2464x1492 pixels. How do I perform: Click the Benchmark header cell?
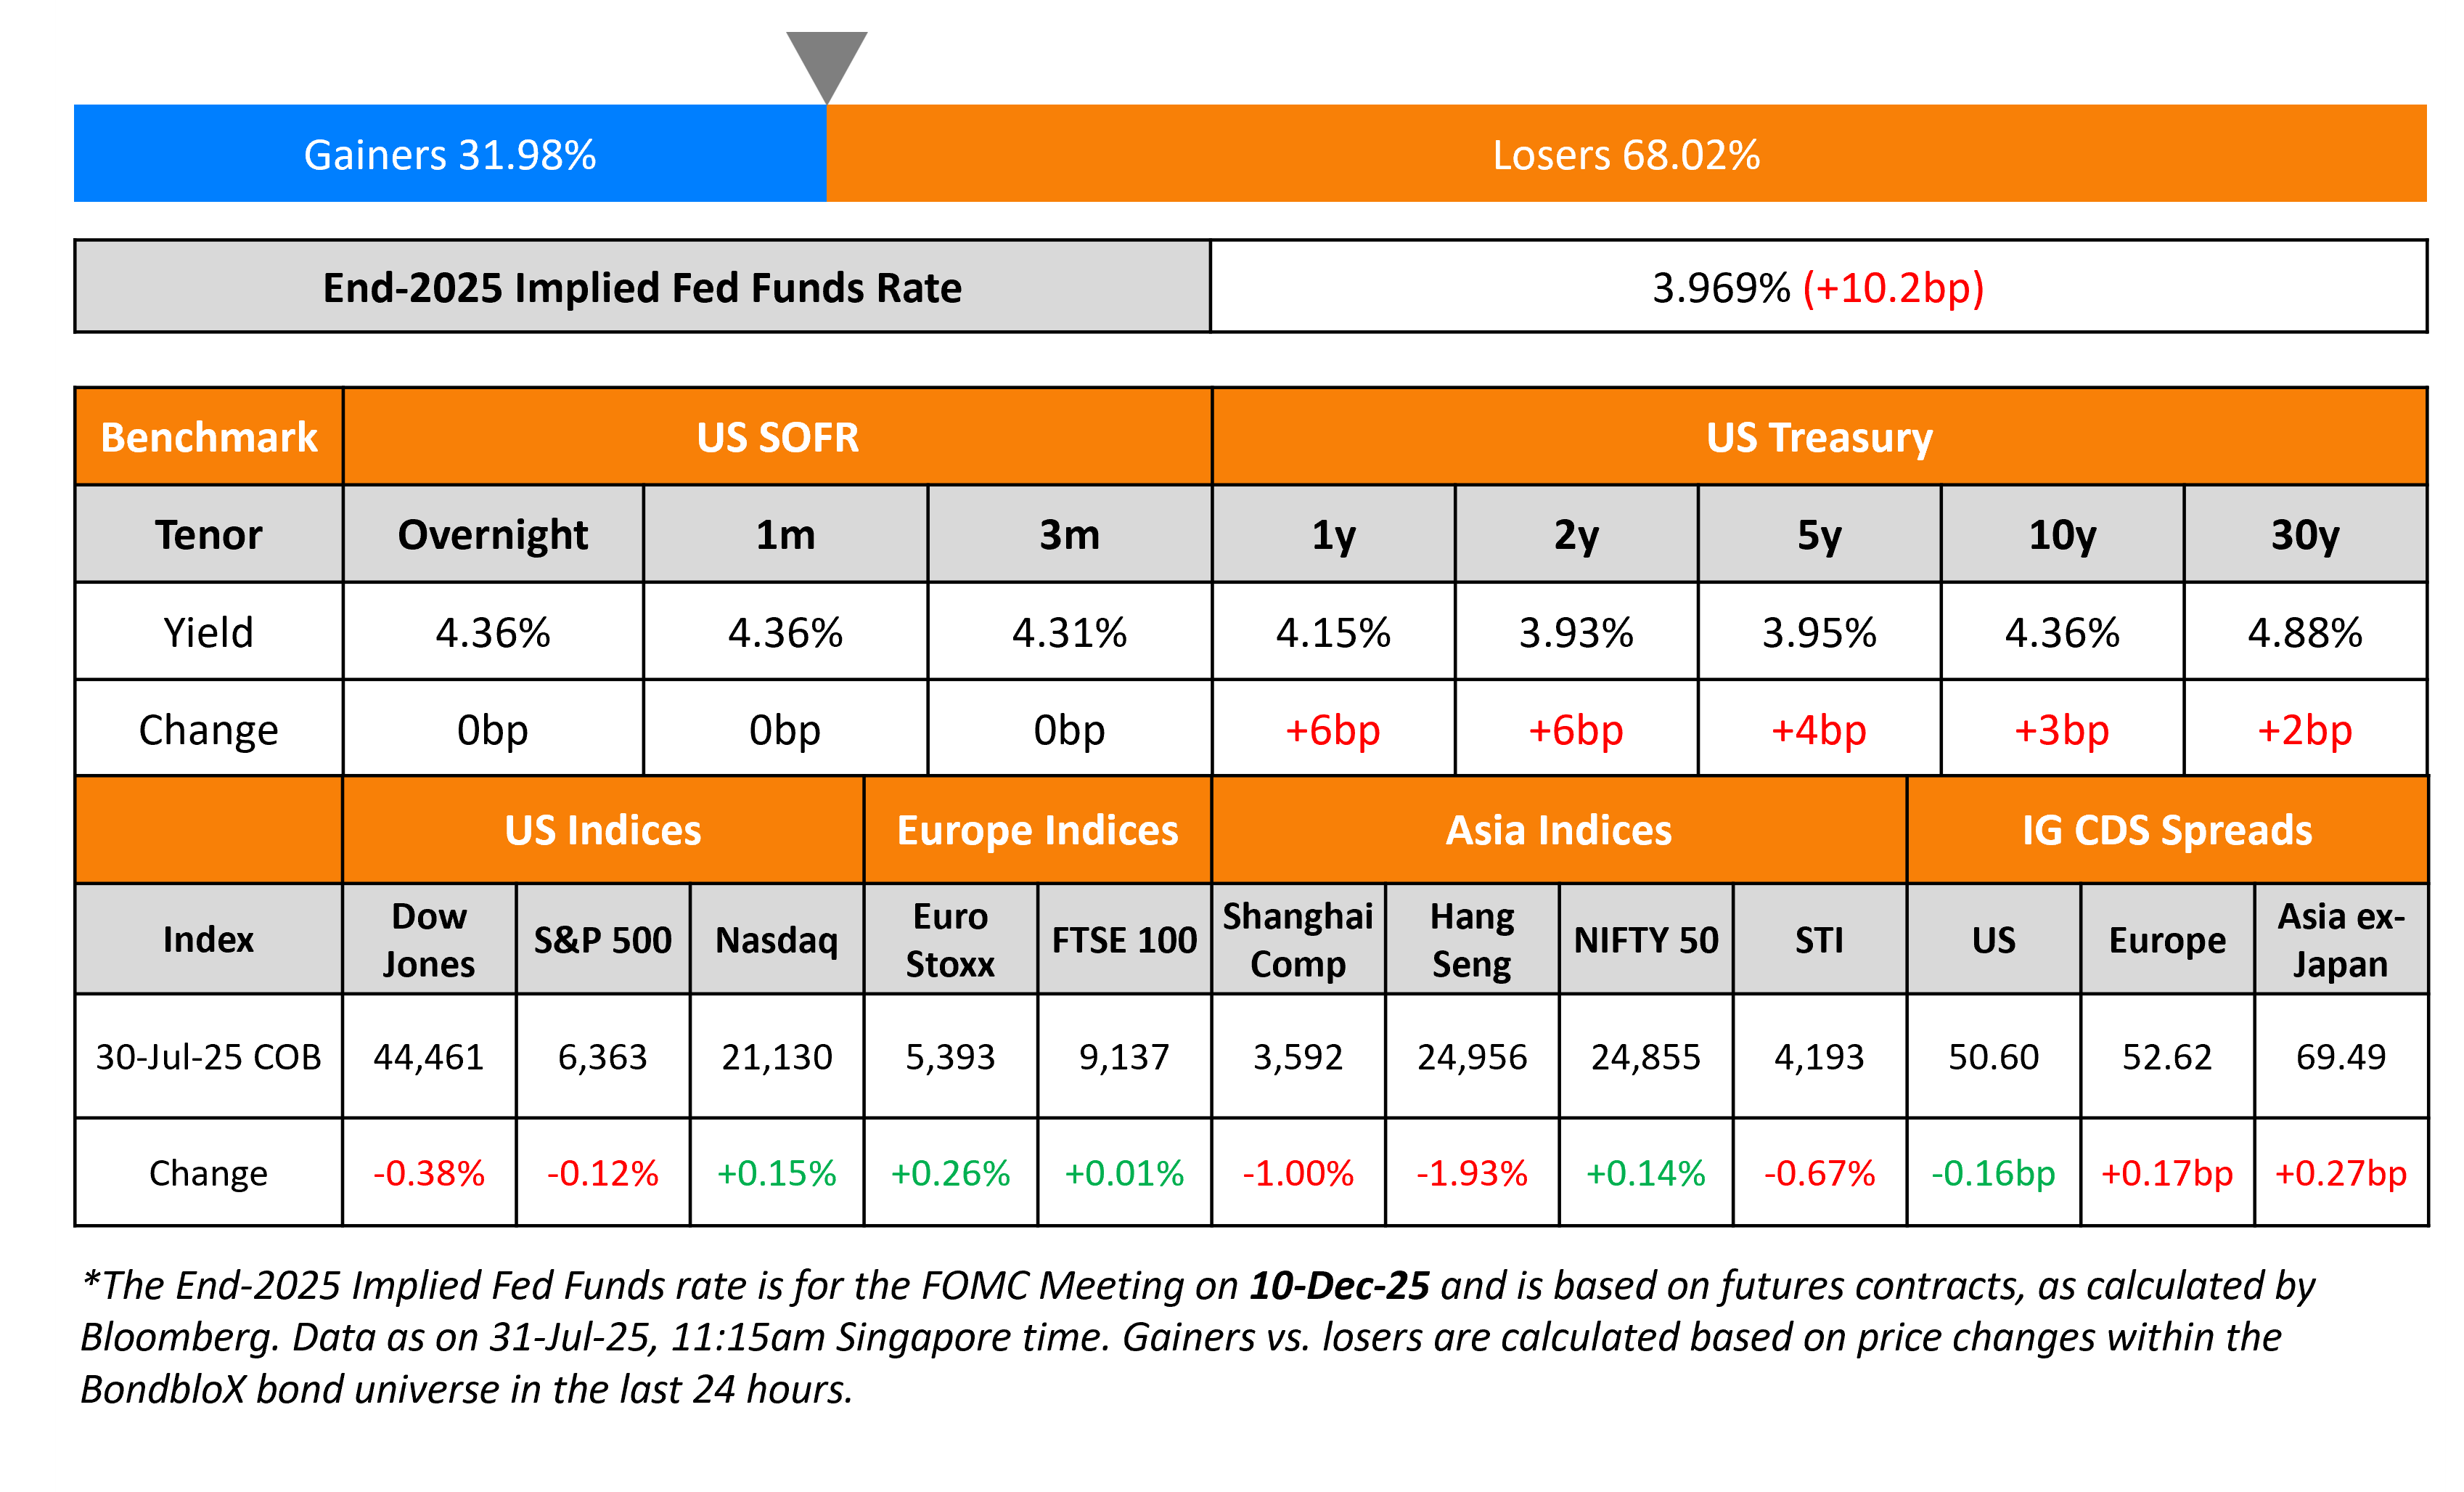point(209,437)
